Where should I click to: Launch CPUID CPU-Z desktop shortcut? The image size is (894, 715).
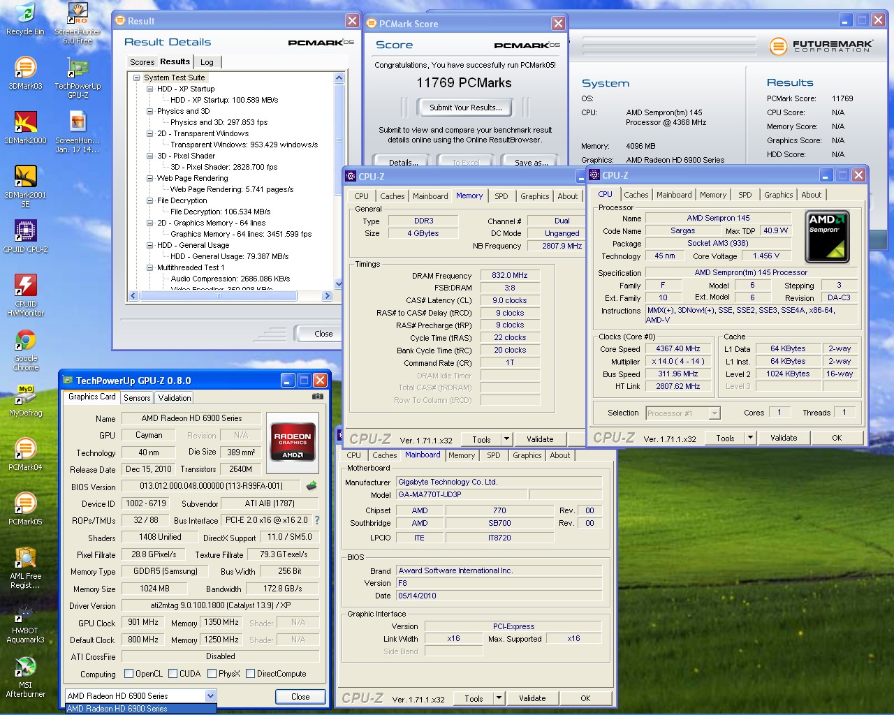pyautogui.click(x=25, y=237)
